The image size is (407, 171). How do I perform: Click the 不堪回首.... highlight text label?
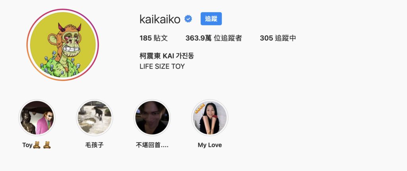152,145
